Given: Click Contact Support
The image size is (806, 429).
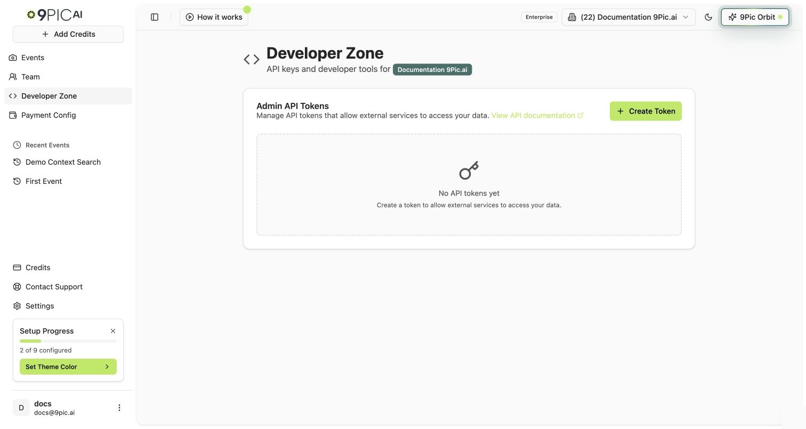Looking at the screenshot, I should [x=68, y=287].
